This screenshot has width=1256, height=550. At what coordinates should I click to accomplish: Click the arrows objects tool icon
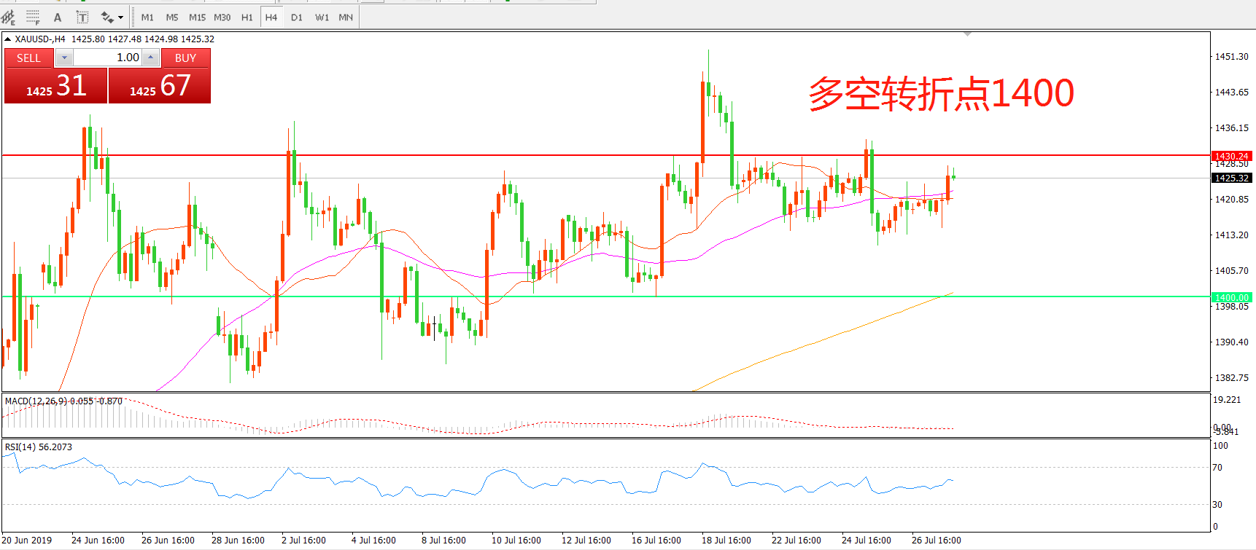click(107, 17)
